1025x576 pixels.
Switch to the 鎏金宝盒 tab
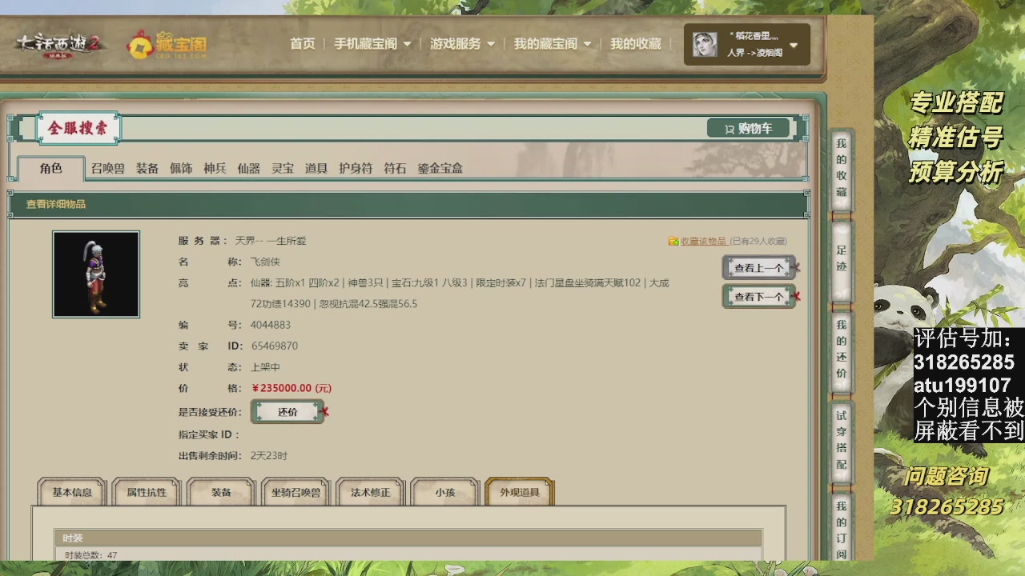pos(440,169)
